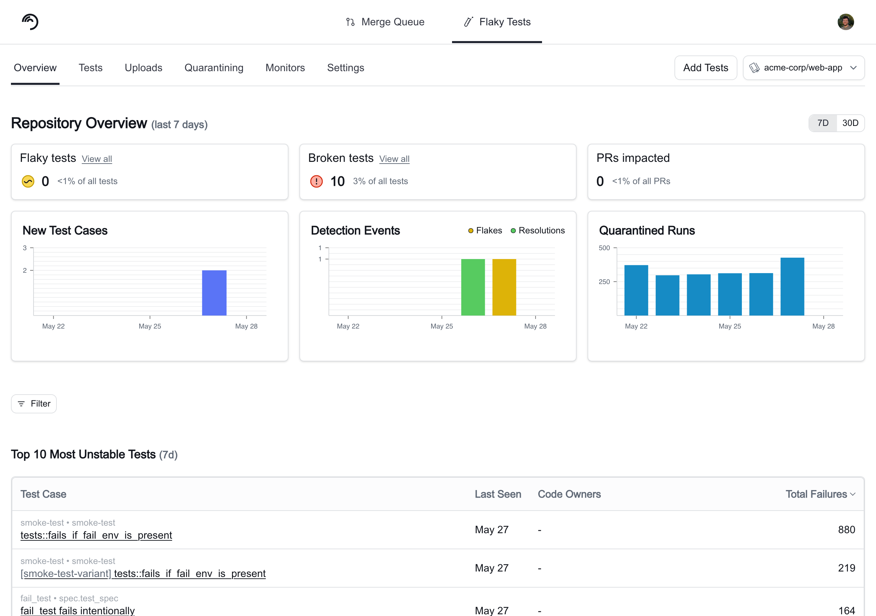
Task: Click the yellow flaky tests status icon
Action: click(x=28, y=181)
